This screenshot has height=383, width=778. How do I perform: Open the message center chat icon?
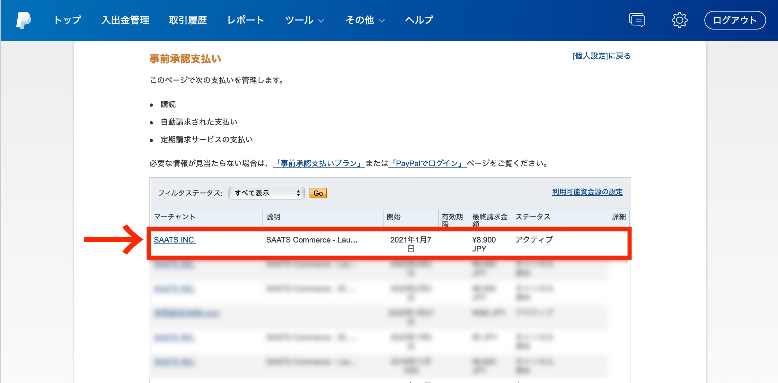pyautogui.click(x=637, y=20)
